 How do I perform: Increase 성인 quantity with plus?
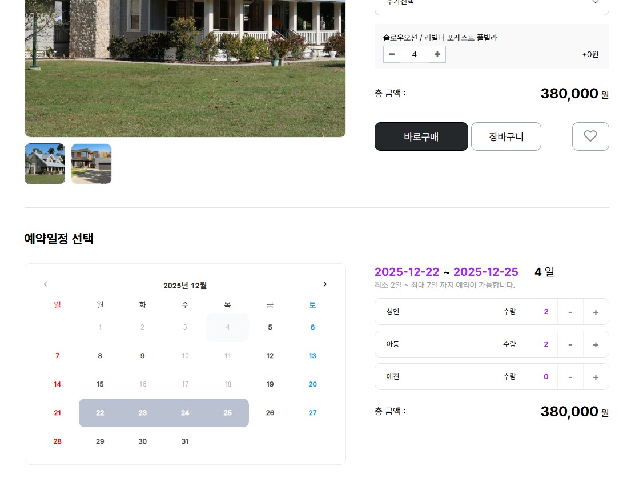596,312
